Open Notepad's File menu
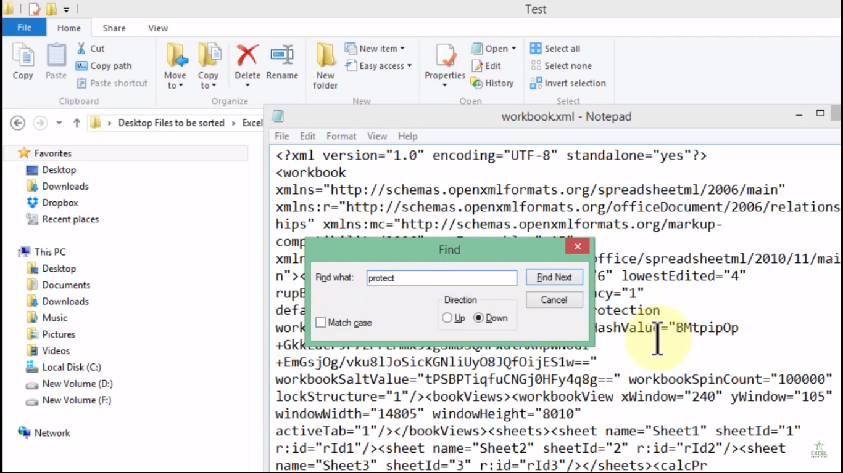The width and height of the screenshot is (843, 473). pos(281,136)
